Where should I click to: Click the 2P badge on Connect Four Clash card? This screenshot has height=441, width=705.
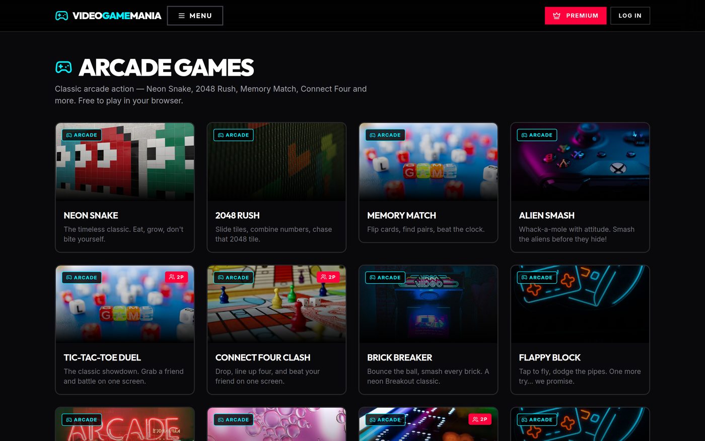pos(328,277)
